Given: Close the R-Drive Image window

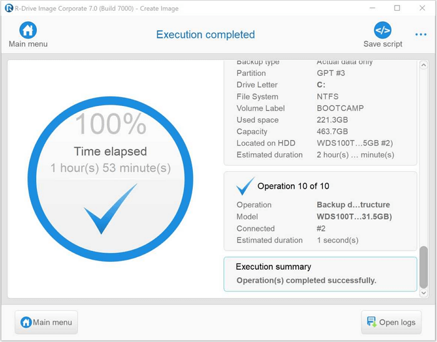Looking at the screenshot, I should pos(421,9).
